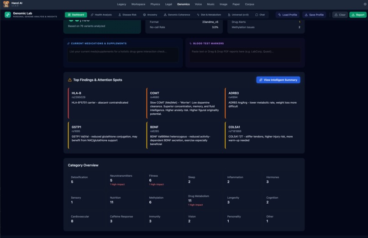
Task: Click View Intelligent Summary button
Action: pos(278,80)
